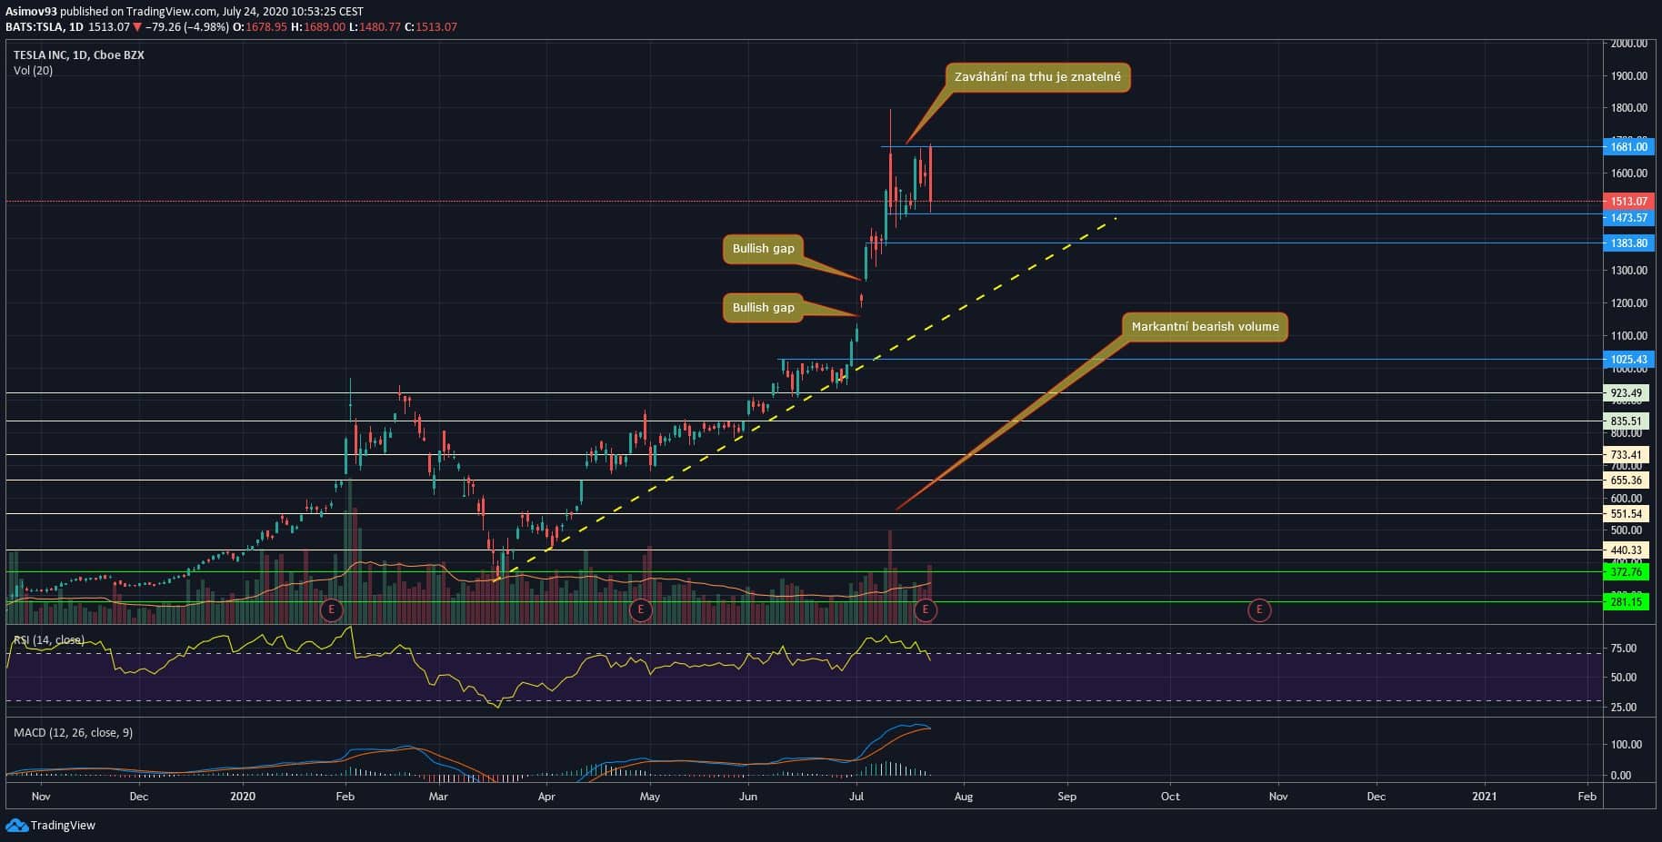
Task: Click the green 281.15 price label
Action: pyautogui.click(x=1627, y=602)
